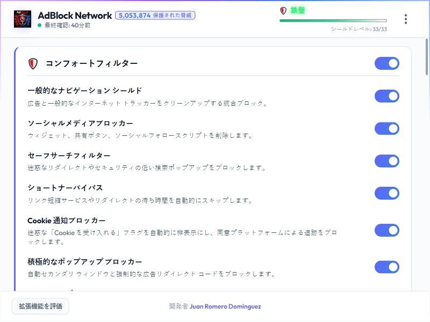Click the コンフォートフィルター heading

click(x=91, y=63)
